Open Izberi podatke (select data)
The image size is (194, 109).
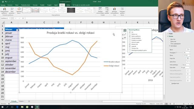[x=107, y=11]
